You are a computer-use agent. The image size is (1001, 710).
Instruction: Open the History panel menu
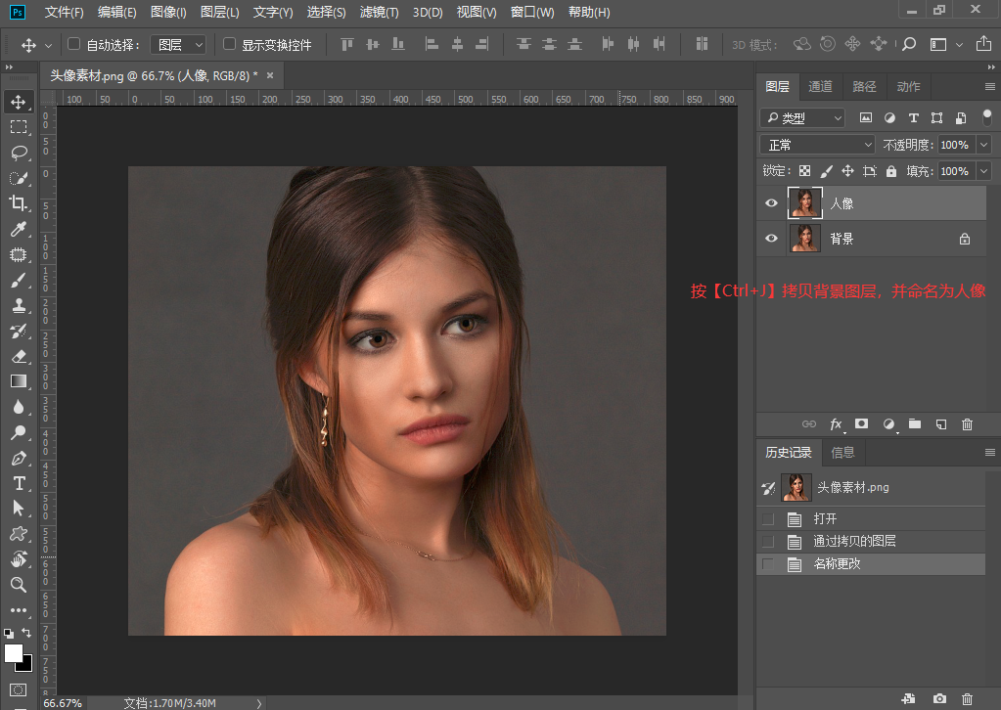(989, 452)
